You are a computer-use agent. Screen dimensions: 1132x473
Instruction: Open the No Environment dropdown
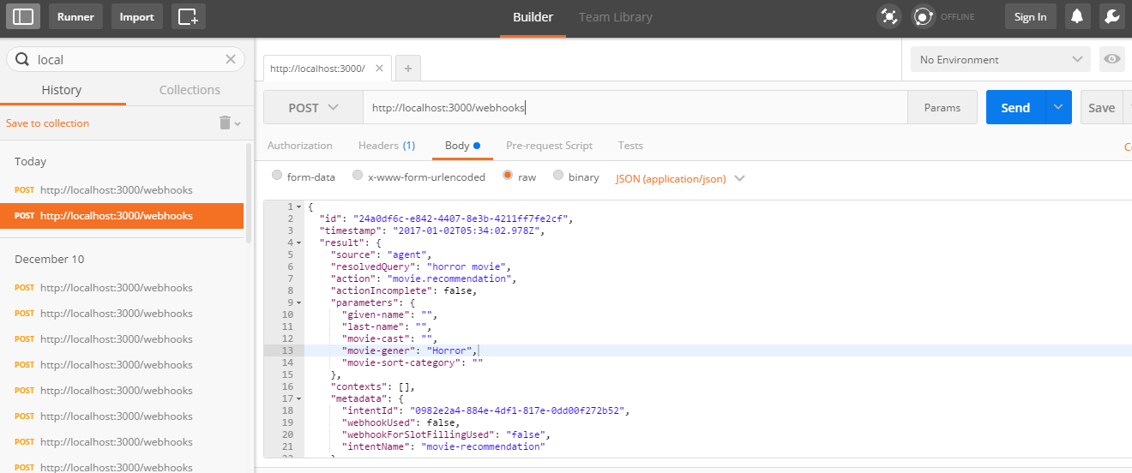(x=1000, y=59)
